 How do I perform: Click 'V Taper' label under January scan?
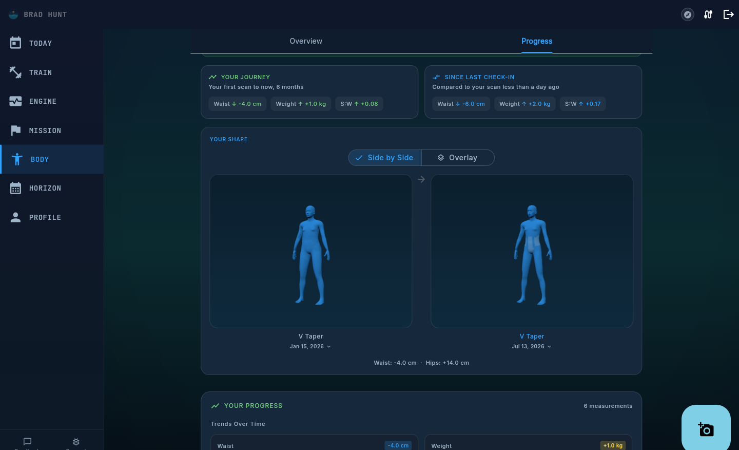pyautogui.click(x=311, y=336)
